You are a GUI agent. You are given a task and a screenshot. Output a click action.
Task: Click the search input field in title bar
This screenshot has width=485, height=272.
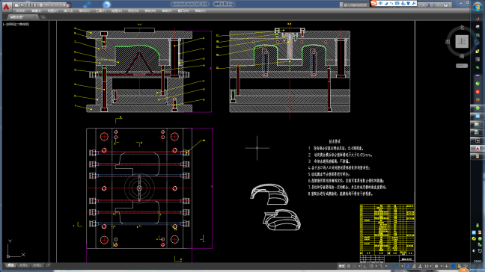(x=356, y=5)
